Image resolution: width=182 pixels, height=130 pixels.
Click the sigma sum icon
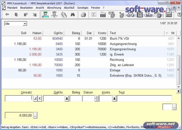94,15
